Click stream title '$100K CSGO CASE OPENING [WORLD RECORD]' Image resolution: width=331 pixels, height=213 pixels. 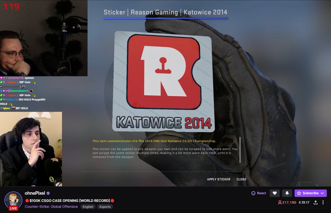70,201
